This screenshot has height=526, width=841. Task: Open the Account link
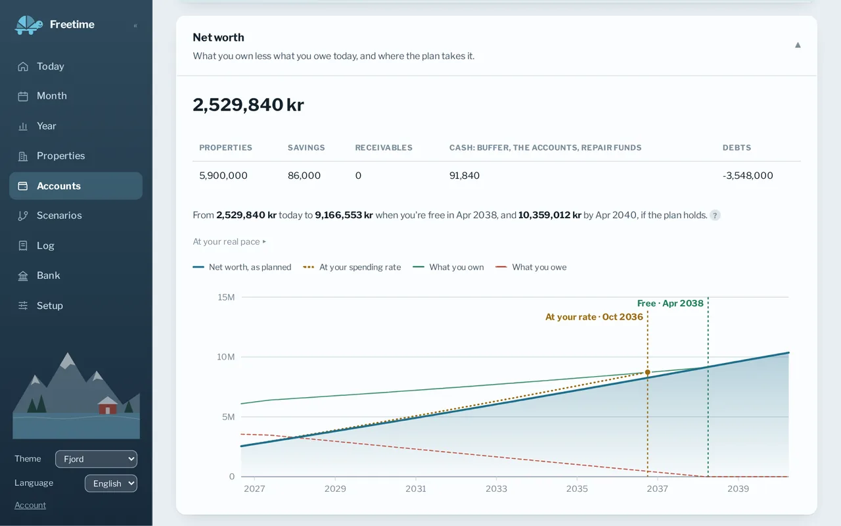[30, 505]
